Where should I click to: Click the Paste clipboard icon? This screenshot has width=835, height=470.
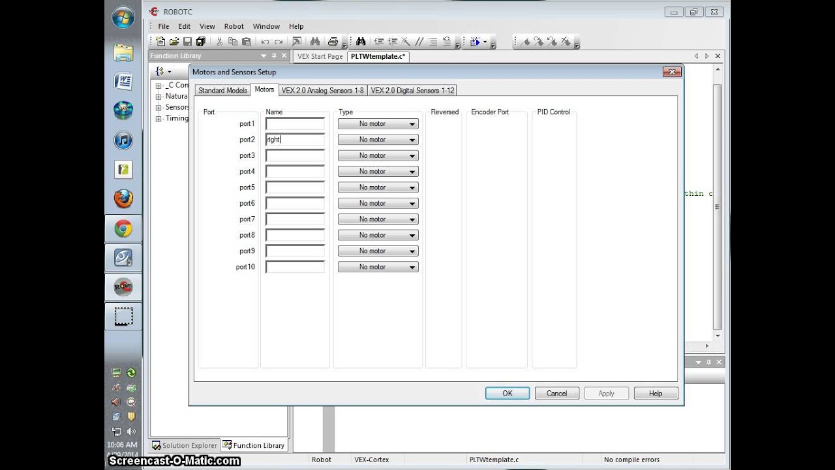tap(247, 42)
